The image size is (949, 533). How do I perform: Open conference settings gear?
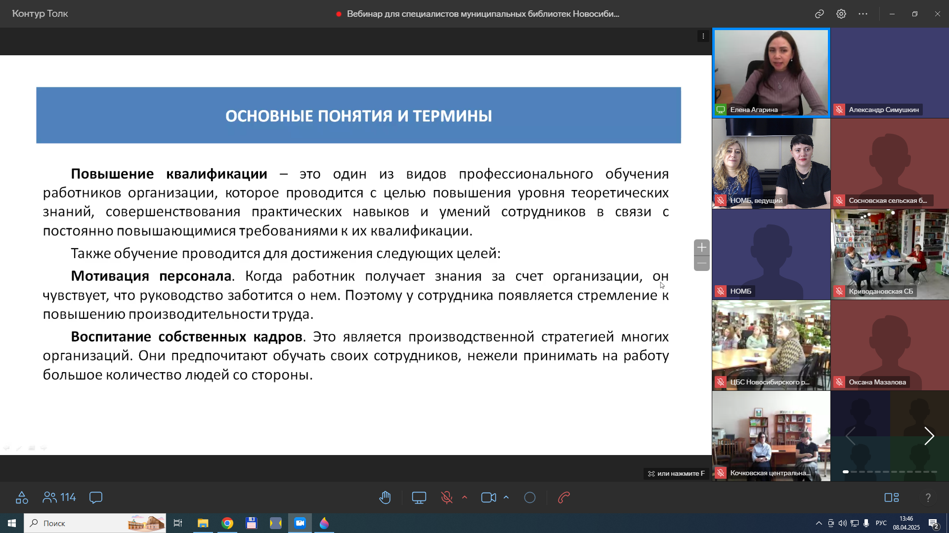point(841,14)
